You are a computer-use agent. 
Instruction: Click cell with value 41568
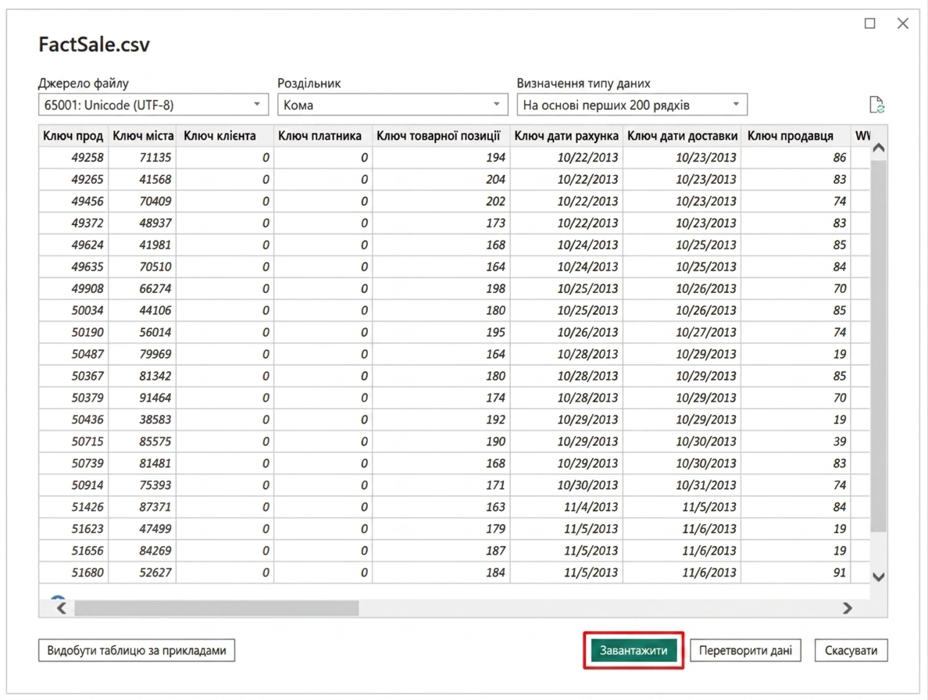click(x=143, y=179)
